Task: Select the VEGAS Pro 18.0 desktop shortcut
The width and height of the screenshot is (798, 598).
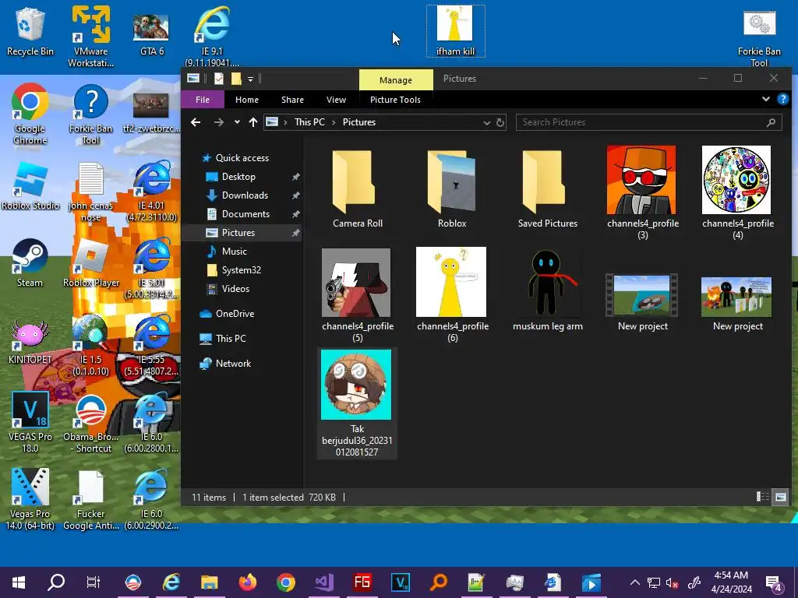Action: 30,422
